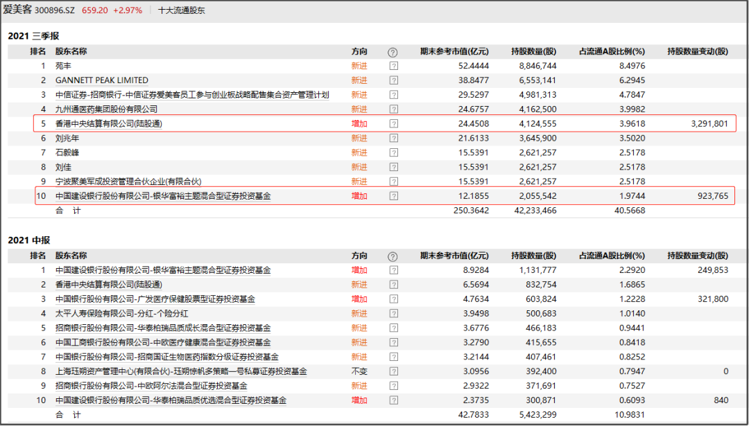Click 宁波聚美军成投资管理合伙企业(有限合伙)
This screenshot has width=749, height=426.
coord(128,181)
